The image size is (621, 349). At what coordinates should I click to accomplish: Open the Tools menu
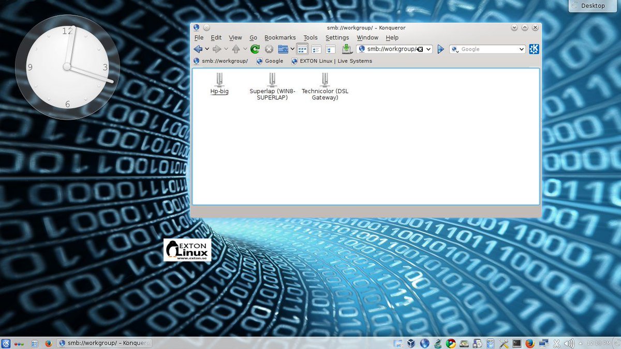click(x=310, y=38)
